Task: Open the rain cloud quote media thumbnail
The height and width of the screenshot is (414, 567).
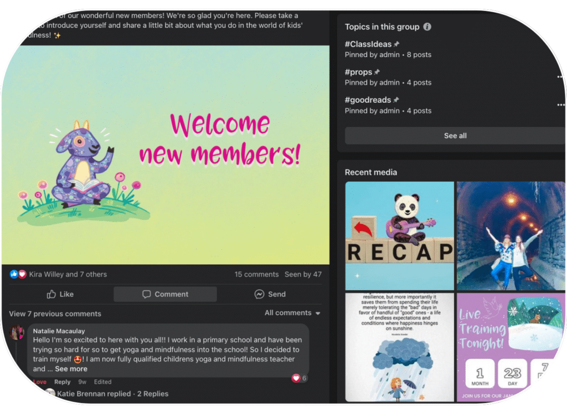Action: tap(400, 347)
